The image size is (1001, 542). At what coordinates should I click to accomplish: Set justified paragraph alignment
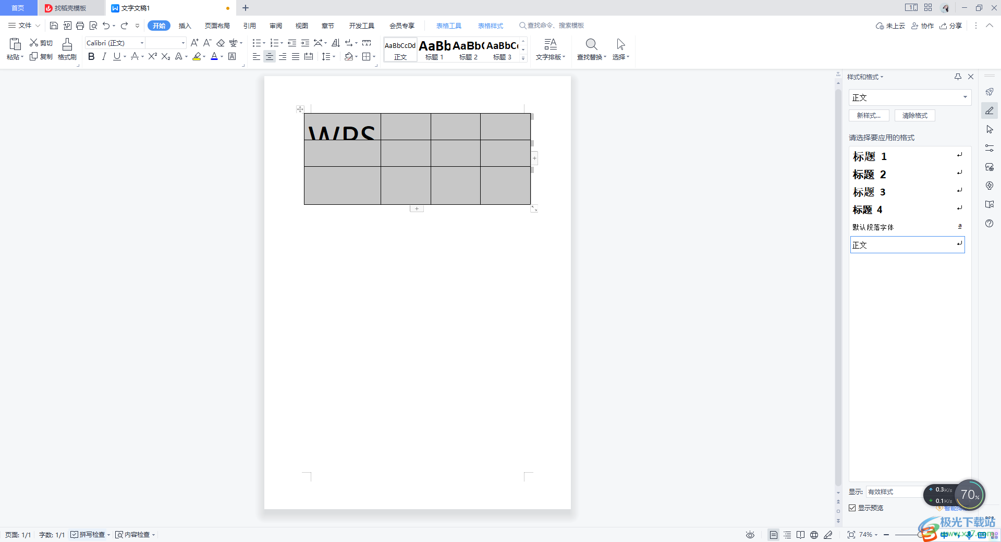(x=296, y=56)
